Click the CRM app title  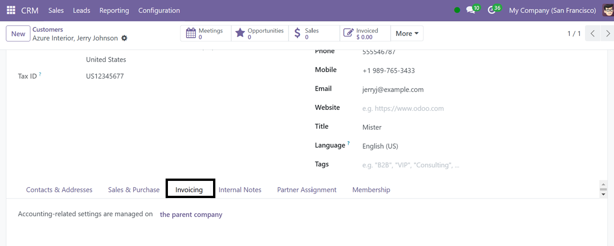coord(30,10)
